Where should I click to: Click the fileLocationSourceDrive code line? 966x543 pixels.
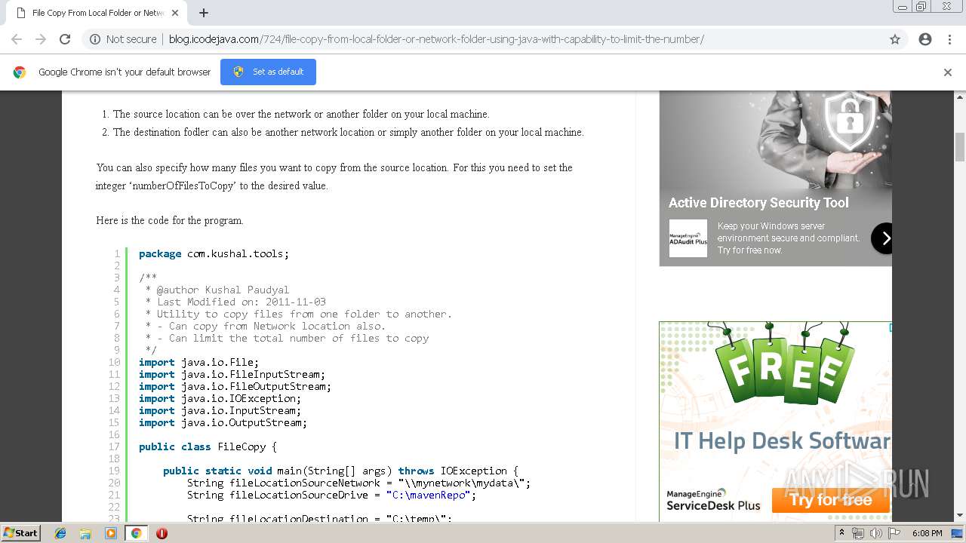click(331, 495)
